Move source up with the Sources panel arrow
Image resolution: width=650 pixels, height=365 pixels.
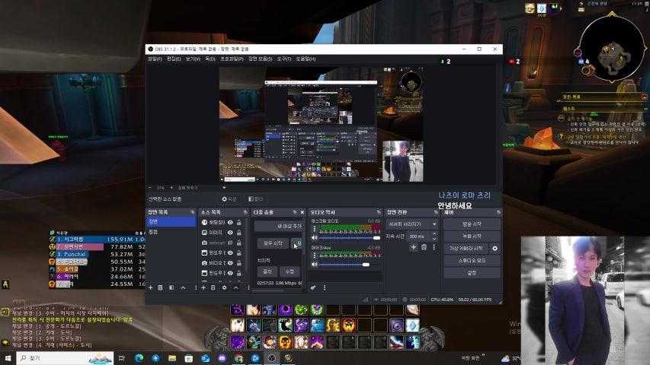tap(236, 287)
